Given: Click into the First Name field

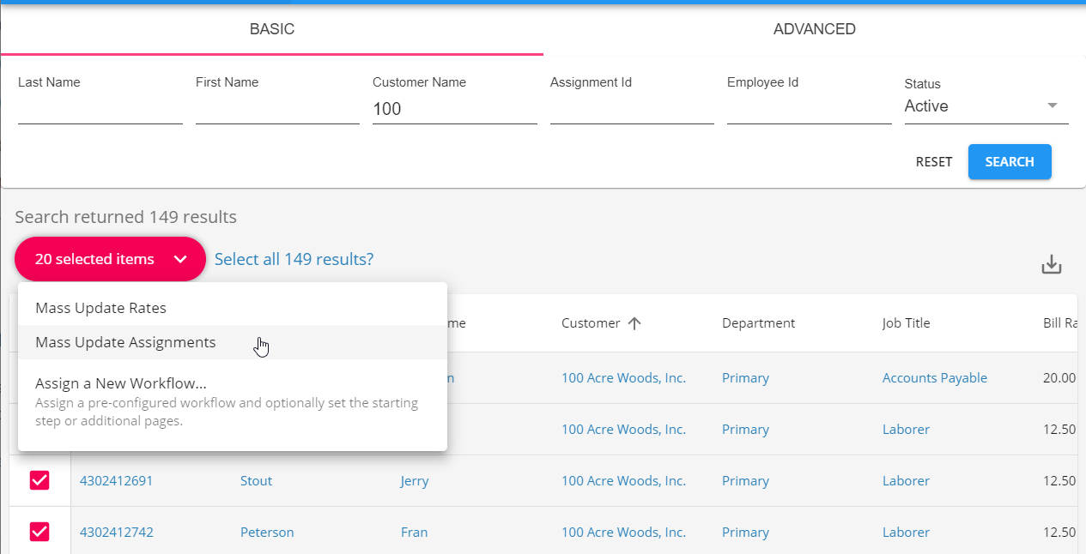Looking at the screenshot, I should point(277,109).
